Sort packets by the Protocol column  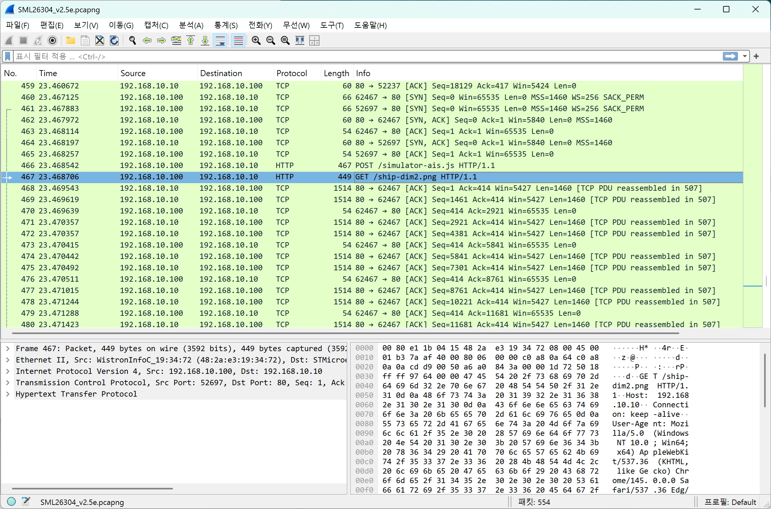(x=297, y=73)
